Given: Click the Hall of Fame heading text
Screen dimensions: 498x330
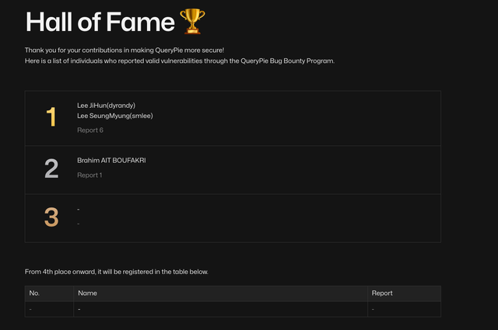Looking at the screenshot, I should coord(100,22).
